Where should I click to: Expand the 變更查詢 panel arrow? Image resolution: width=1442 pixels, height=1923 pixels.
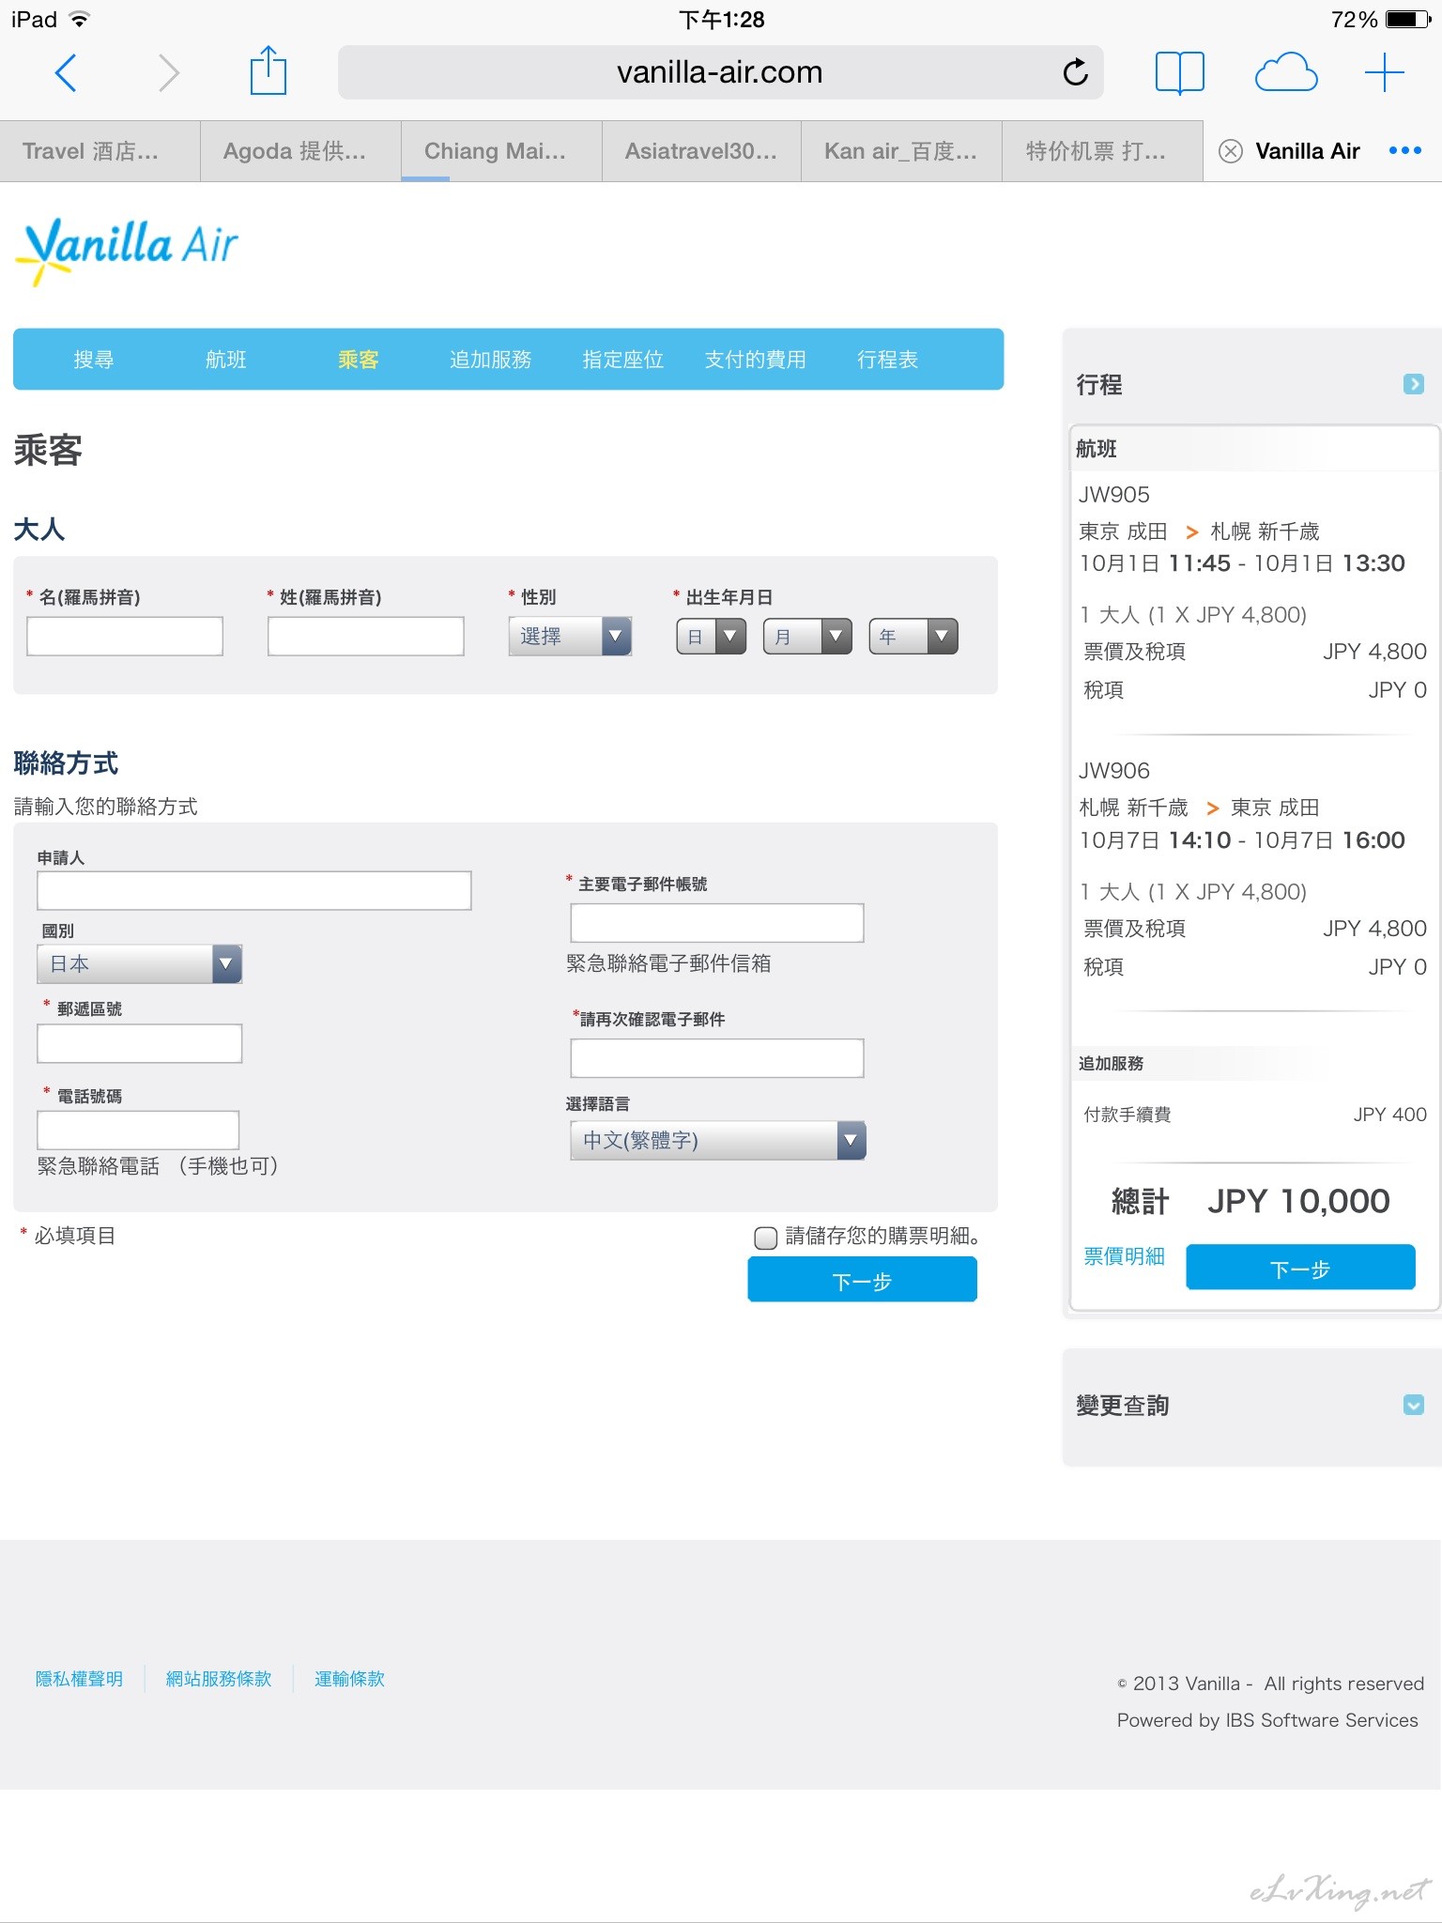(1413, 1405)
